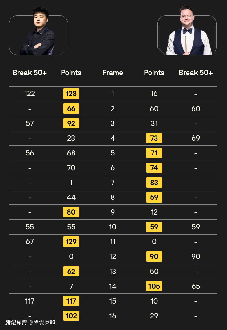
Task: Click the 122 break value in frame 1
Action: 30,94
